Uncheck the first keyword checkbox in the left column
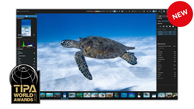The width and height of the screenshot is (194, 109). pos(158,32)
